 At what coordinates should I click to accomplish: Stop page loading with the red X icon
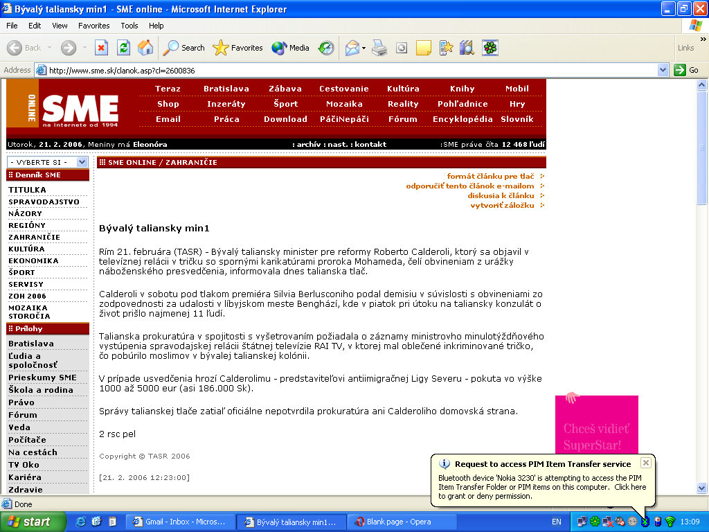(x=101, y=48)
